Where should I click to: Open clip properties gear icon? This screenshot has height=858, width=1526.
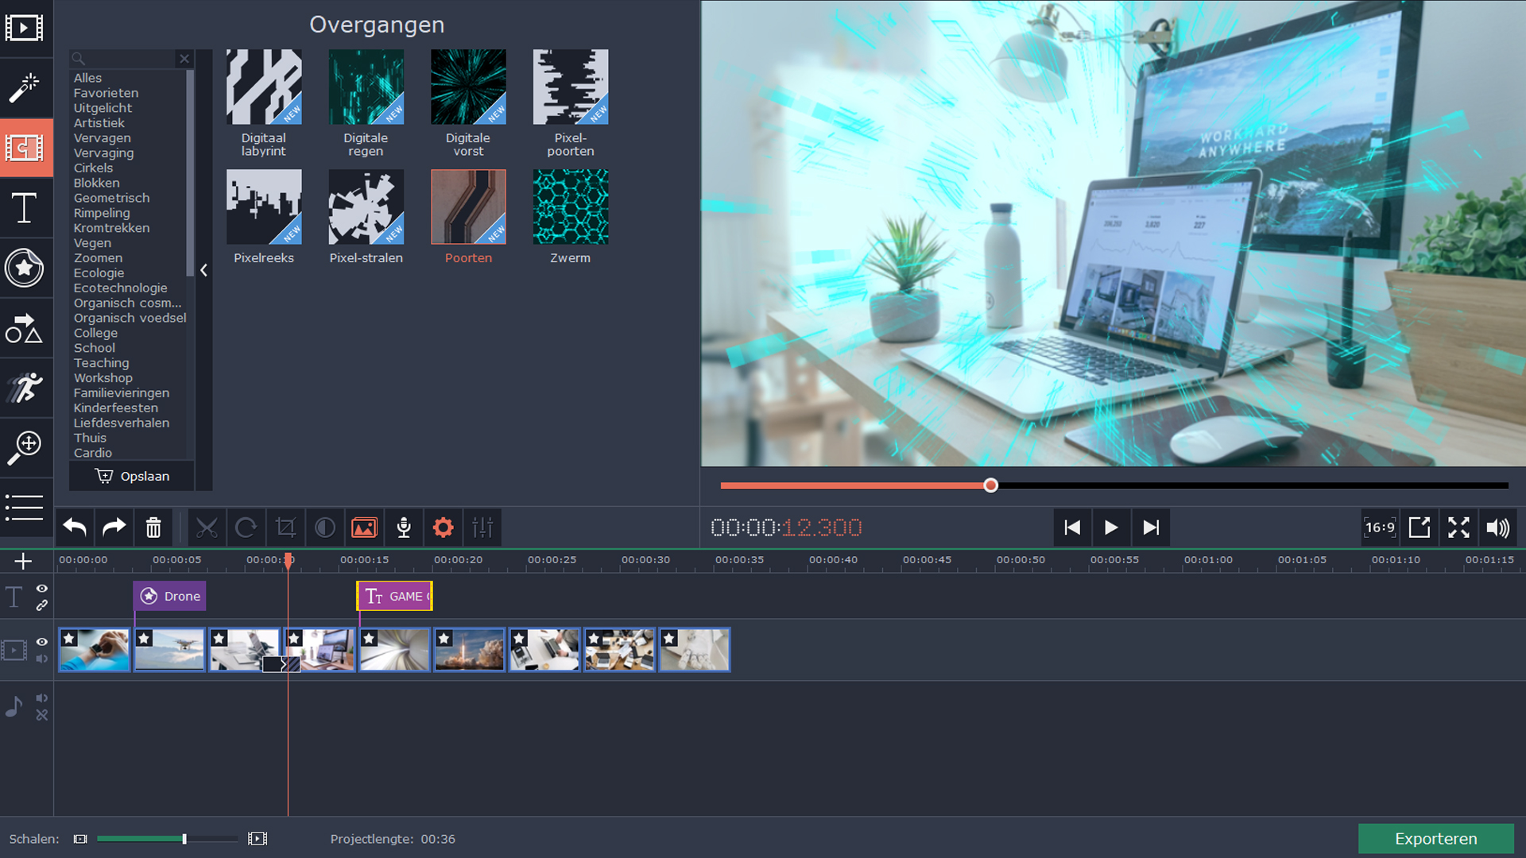tap(443, 528)
